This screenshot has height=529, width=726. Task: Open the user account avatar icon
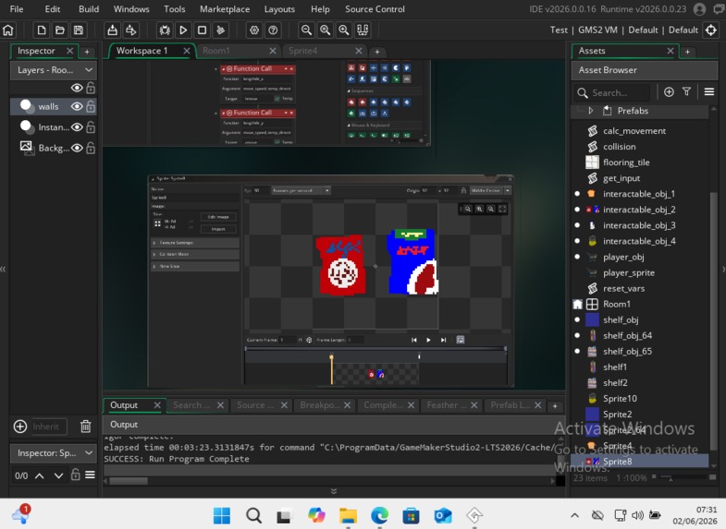(x=699, y=9)
